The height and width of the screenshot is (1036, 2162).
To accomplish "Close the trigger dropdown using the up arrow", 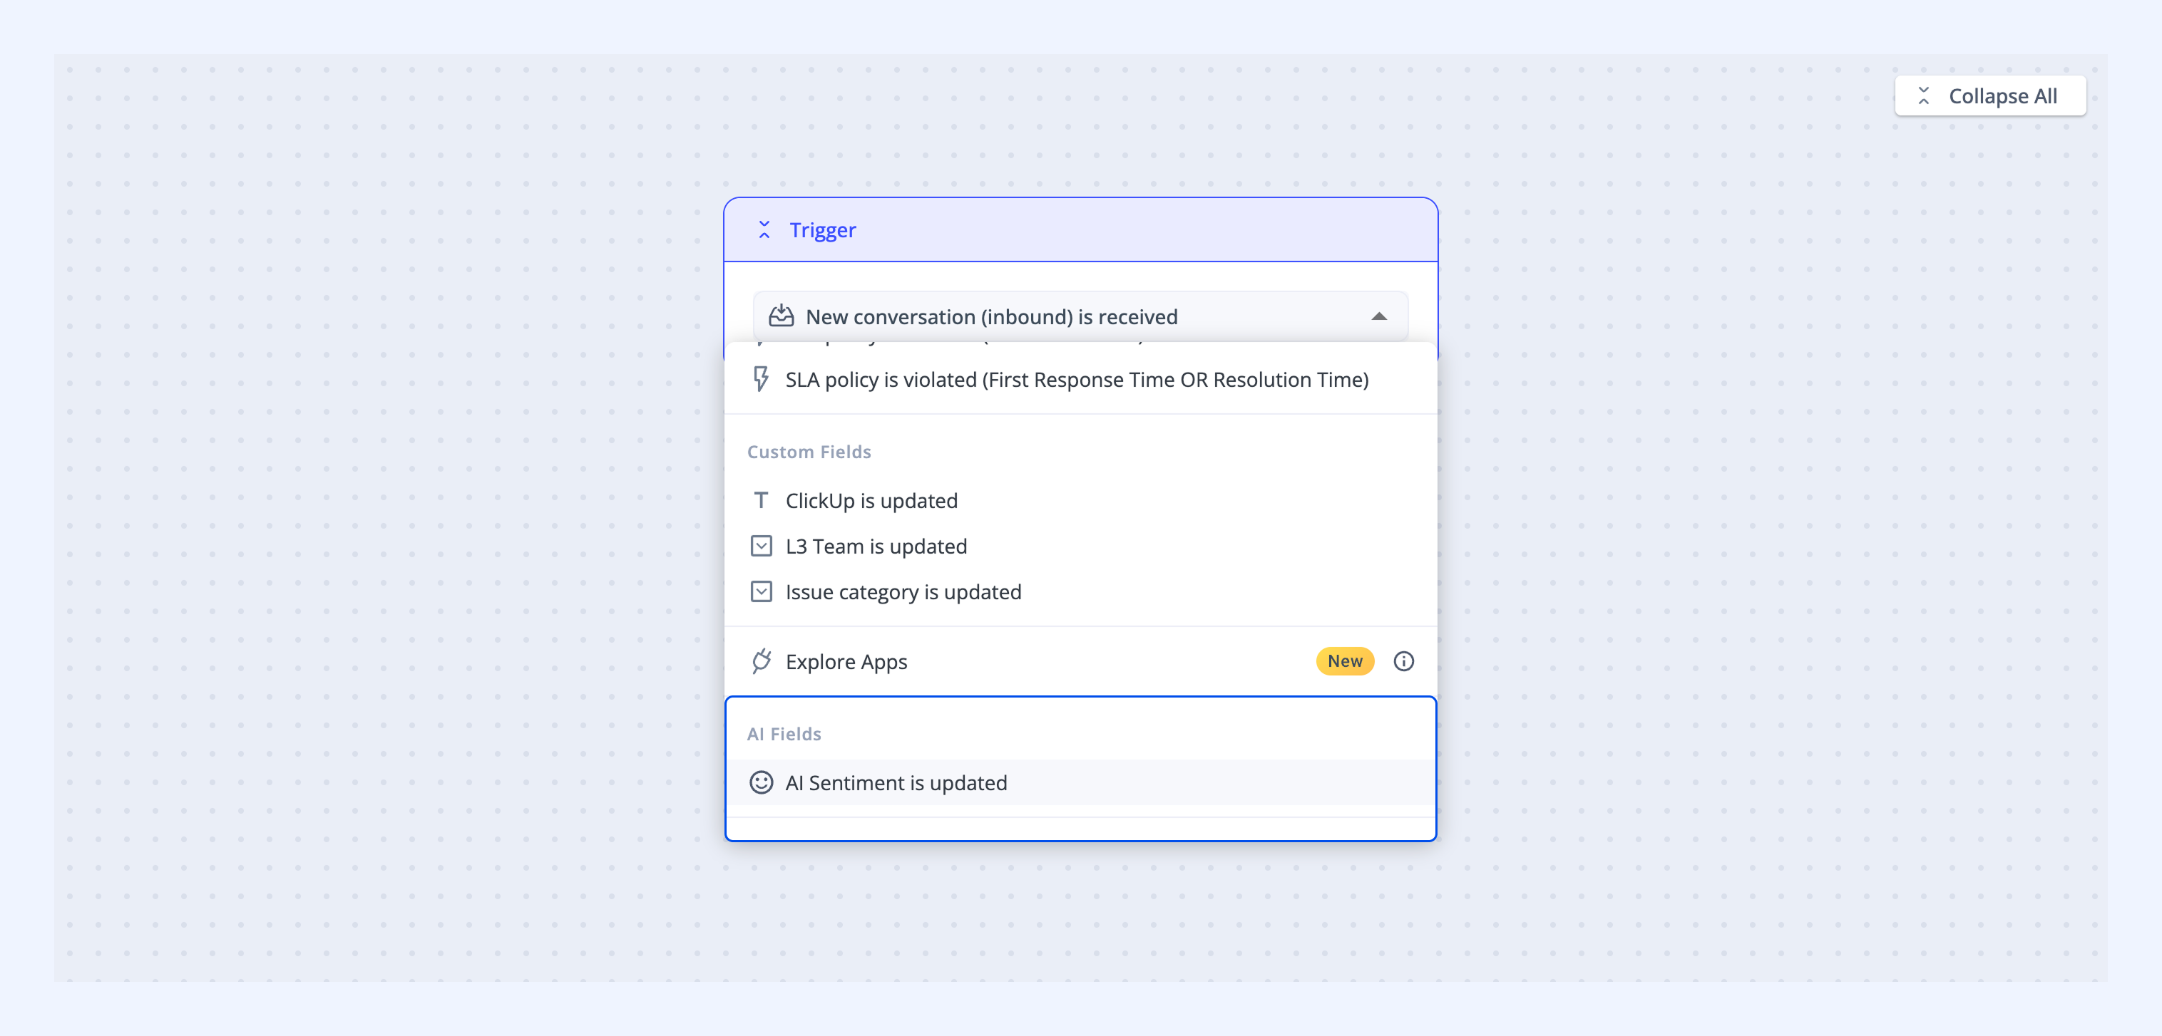I will point(1378,316).
